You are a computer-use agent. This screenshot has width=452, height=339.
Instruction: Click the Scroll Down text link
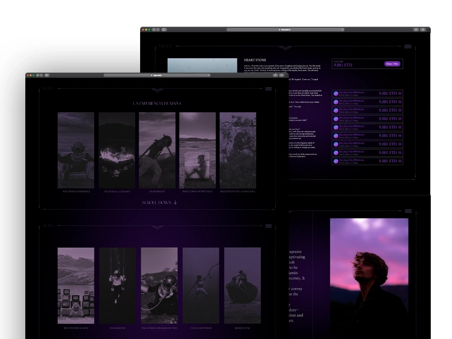(x=156, y=202)
